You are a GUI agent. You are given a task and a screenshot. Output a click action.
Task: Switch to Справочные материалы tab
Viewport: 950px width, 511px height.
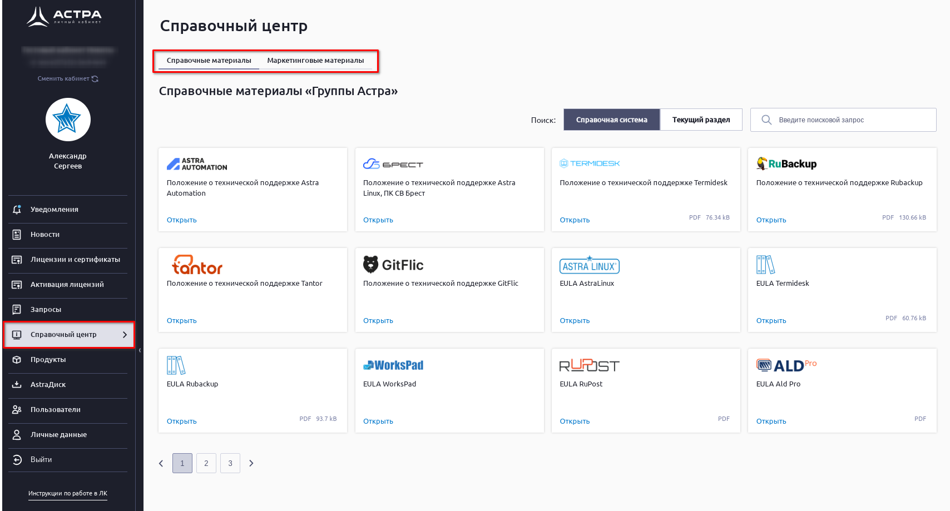(x=209, y=61)
